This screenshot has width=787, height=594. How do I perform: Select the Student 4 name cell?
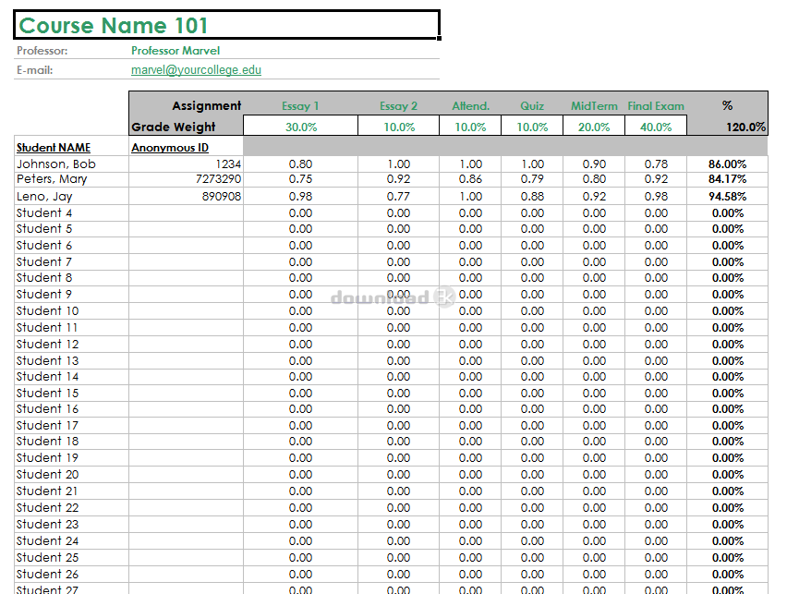point(71,212)
